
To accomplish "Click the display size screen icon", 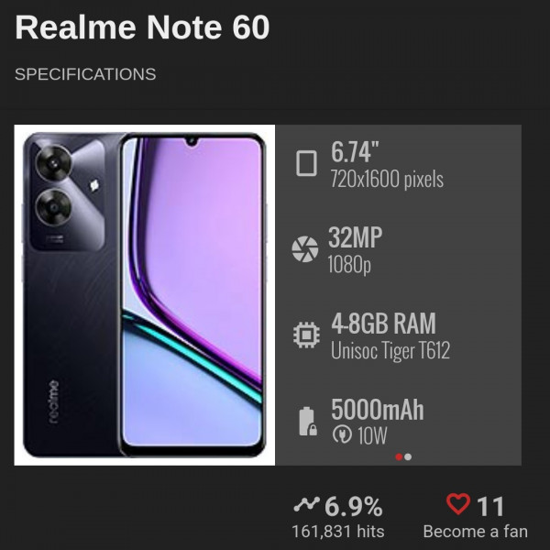I will pos(306,163).
